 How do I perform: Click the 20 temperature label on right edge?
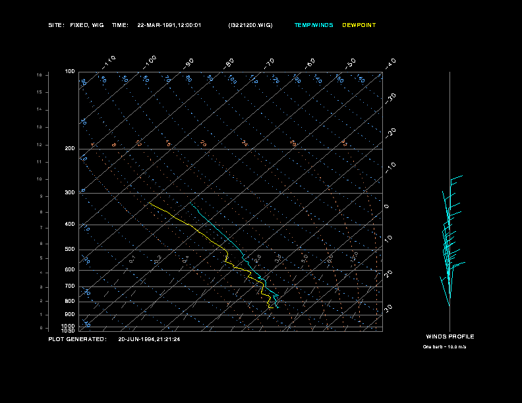coord(388,274)
